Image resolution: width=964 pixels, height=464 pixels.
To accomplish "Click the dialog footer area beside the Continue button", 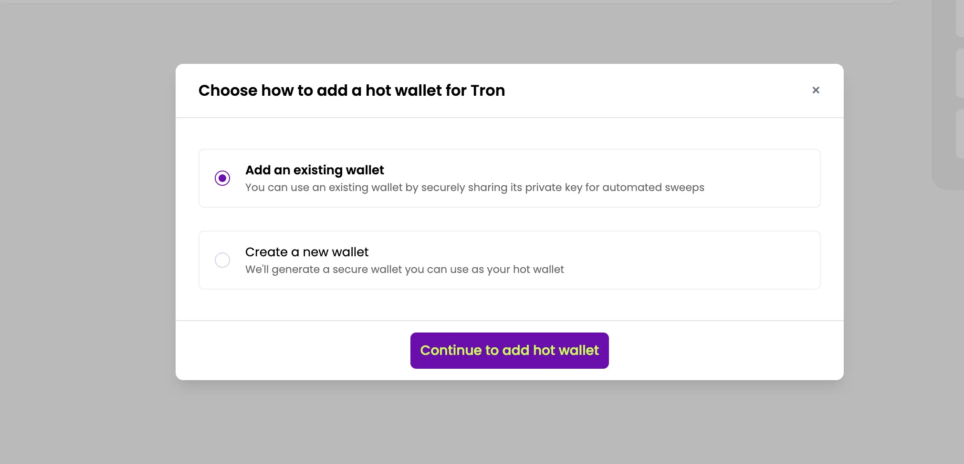I will [x=716, y=351].
